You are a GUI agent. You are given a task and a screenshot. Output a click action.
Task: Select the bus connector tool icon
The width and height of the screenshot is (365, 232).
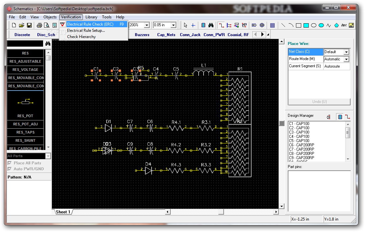[x=236, y=25]
